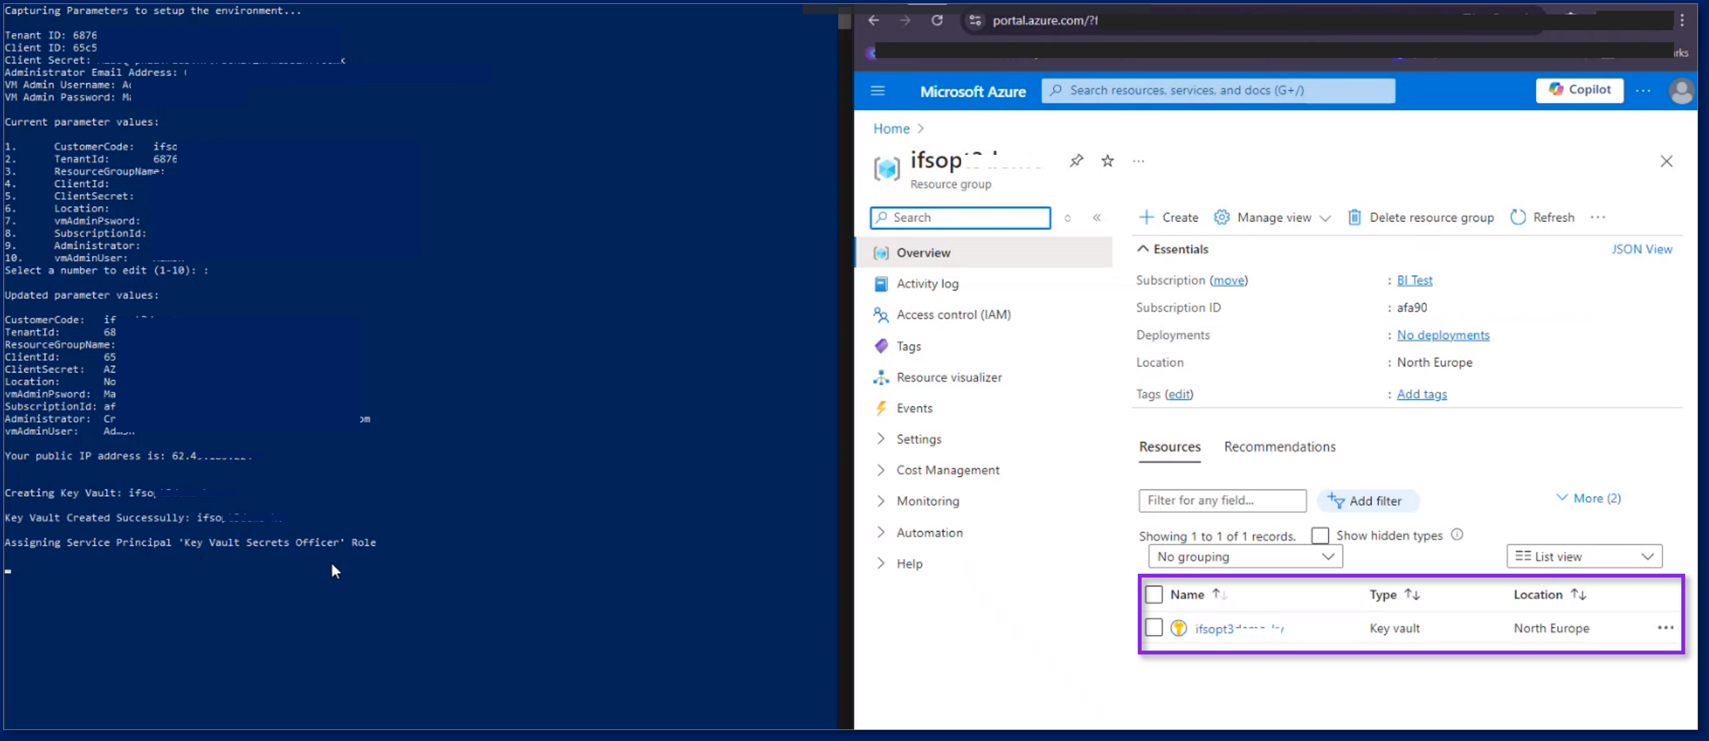This screenshot has width=1709, height=741.
Task: Pin the resource group to dashboard
Action: [x=1076, y=161]
